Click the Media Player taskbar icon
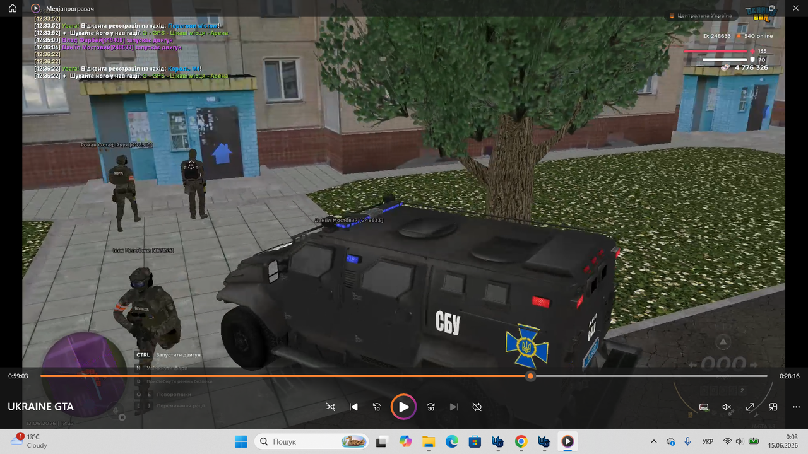This screenshot has width=808, height=454. pos(567,441)
